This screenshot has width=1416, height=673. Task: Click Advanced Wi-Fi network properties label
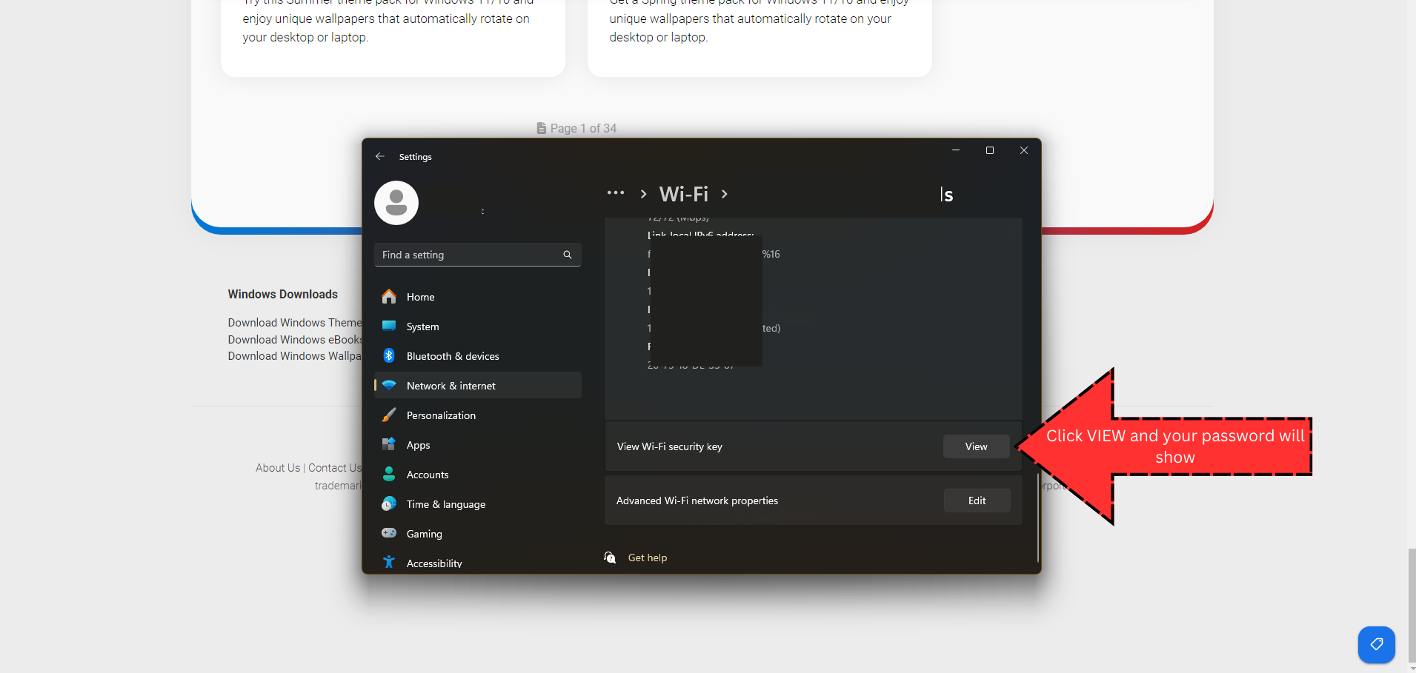(x=697, y=500)
